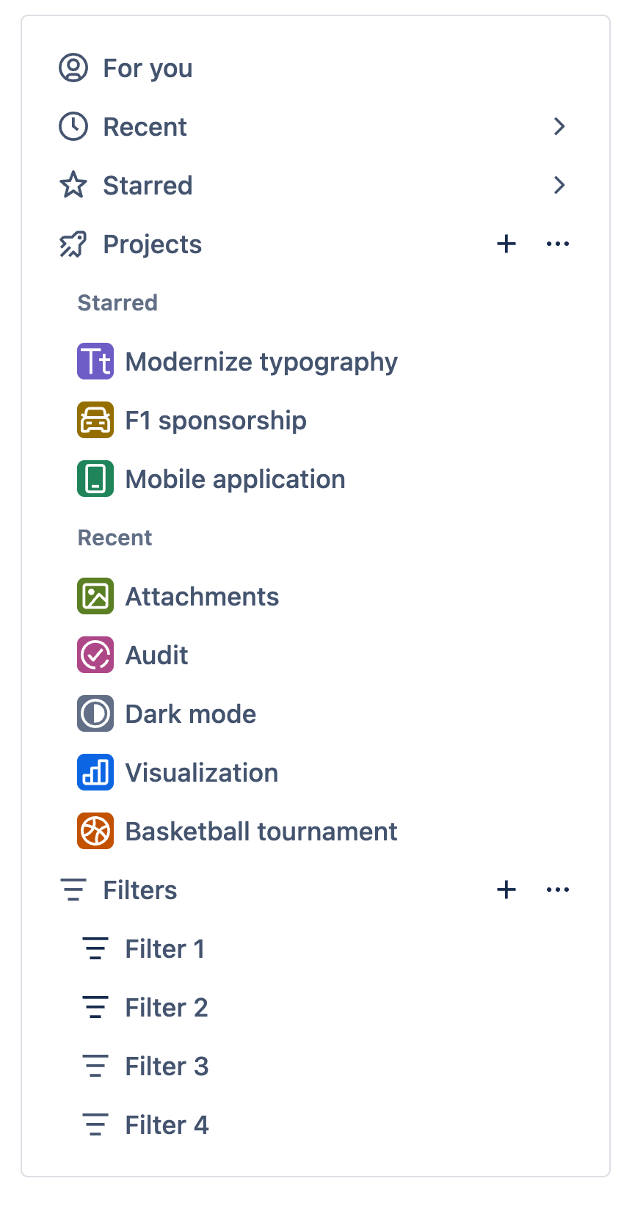Select the Mobile application phone icon
The height and width of the screenshot is (1214, 643).
click(95, 479)
